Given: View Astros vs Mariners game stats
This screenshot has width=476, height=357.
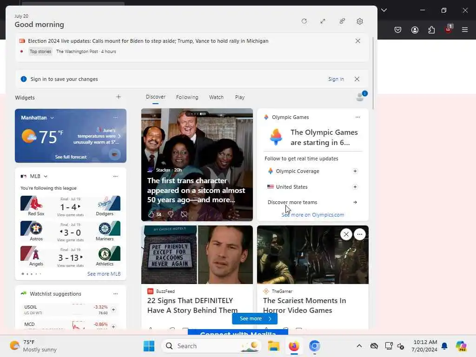Looking at the screenshot, I should (x=70, y=240).
